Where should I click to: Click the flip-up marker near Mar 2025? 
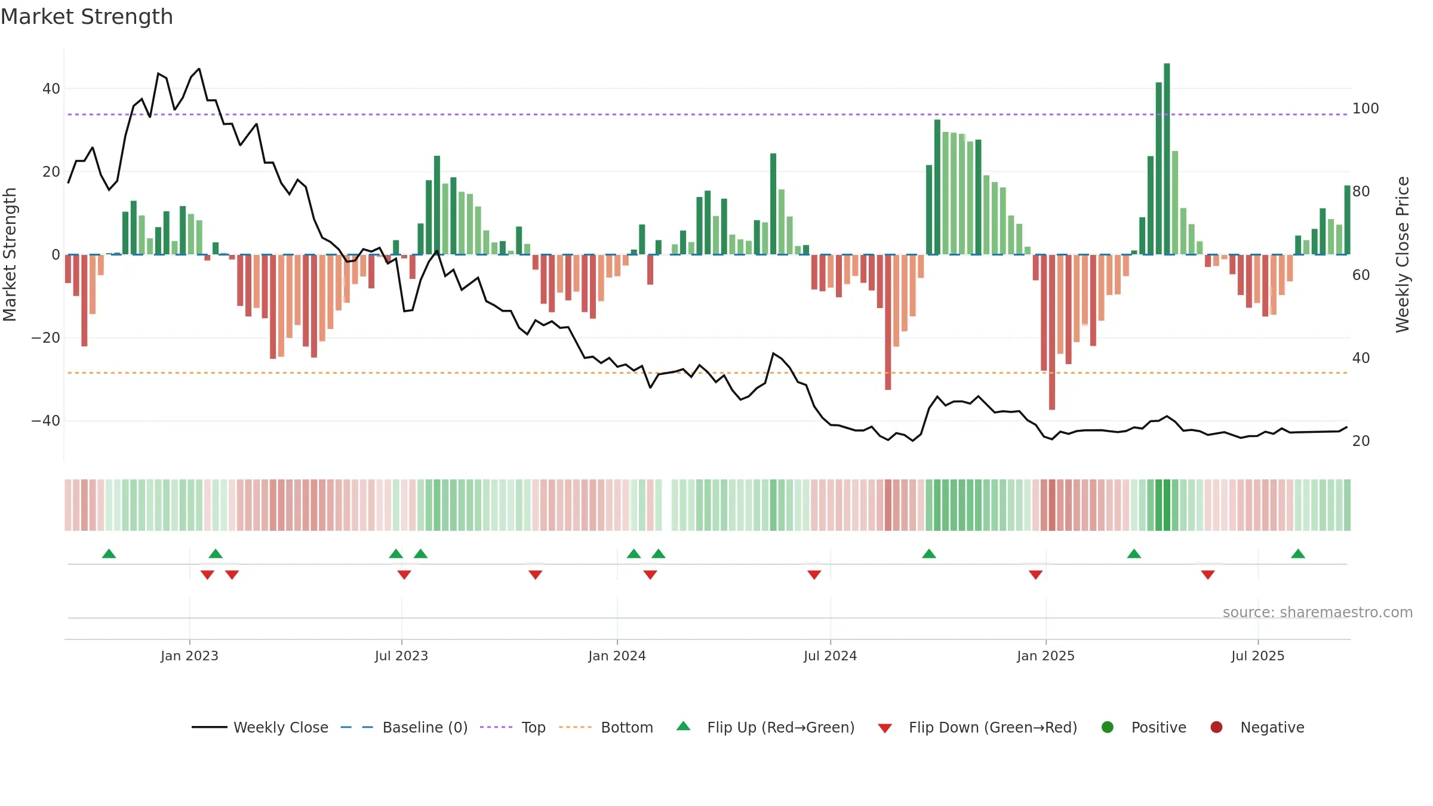(1134, 553)
